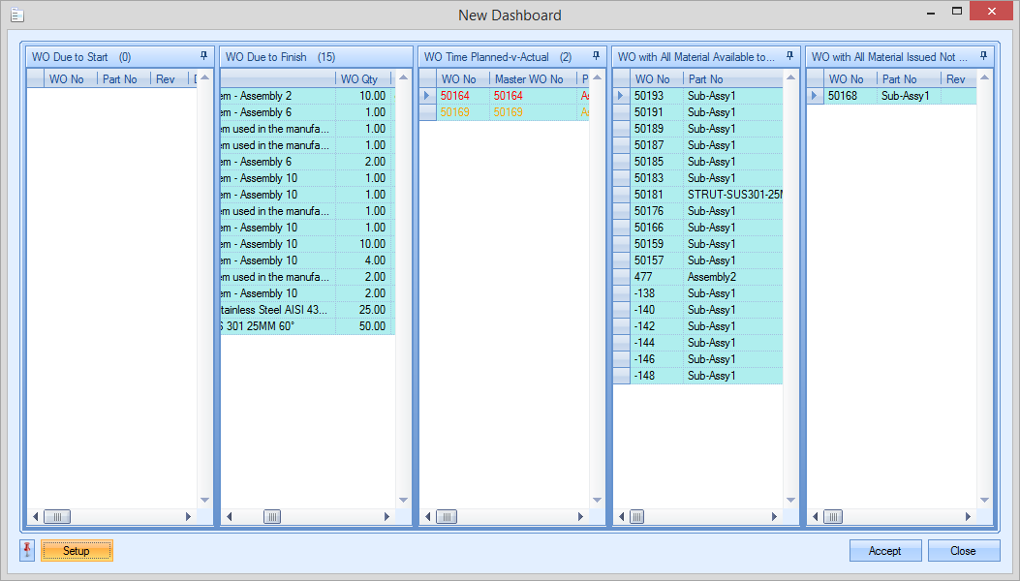The width and height of the screenshot is (1020, 581).
Task: Select row indicator arrow for work order 50168
Action: pyautogui.click(x=815, y=96)
